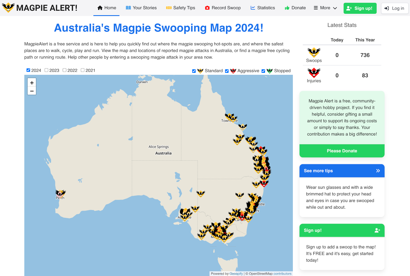
Task: Click the Home house icon
Action: pyautogui.click(x=100, y=8)
